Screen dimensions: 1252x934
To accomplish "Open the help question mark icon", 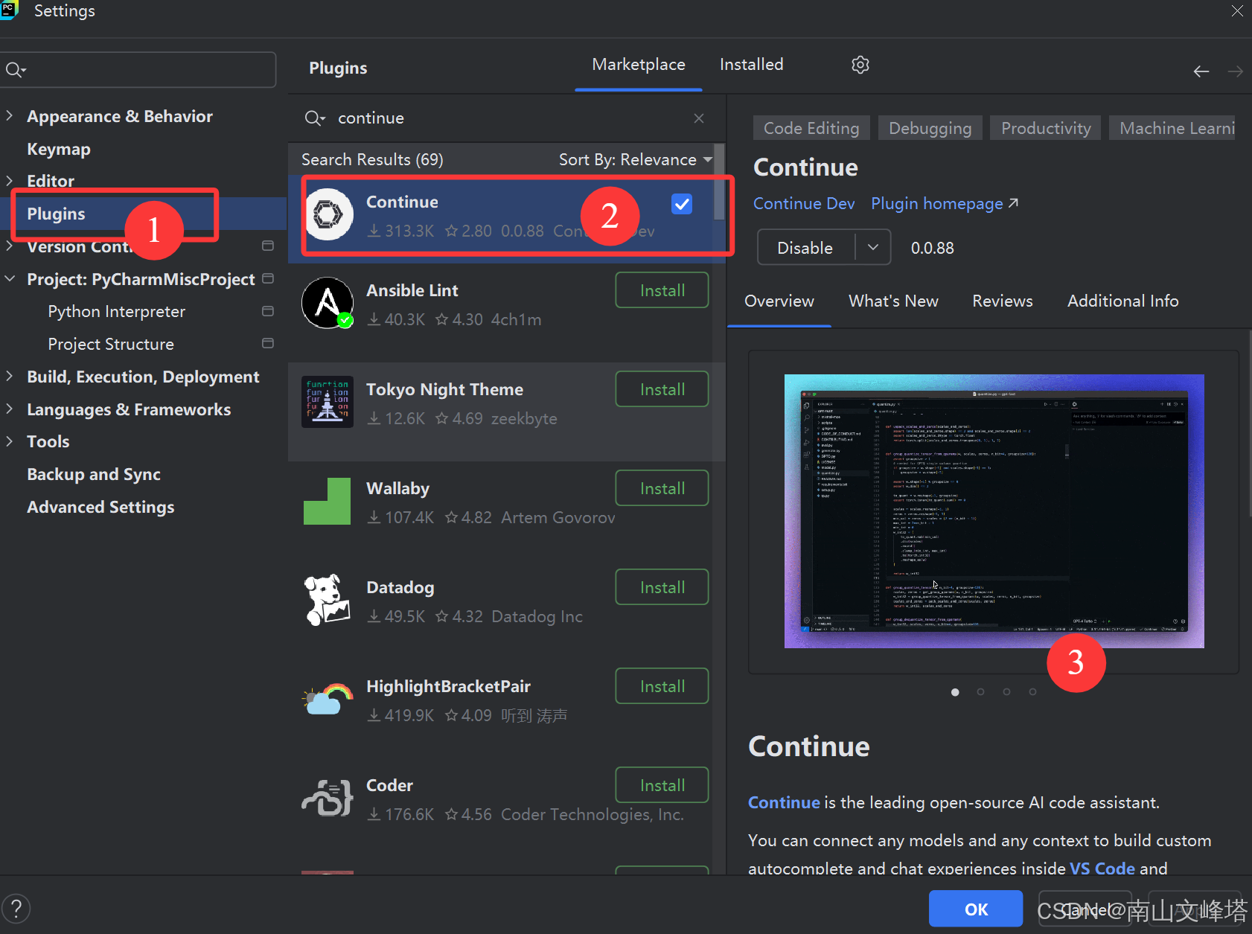I will click(x=16, y=909).
